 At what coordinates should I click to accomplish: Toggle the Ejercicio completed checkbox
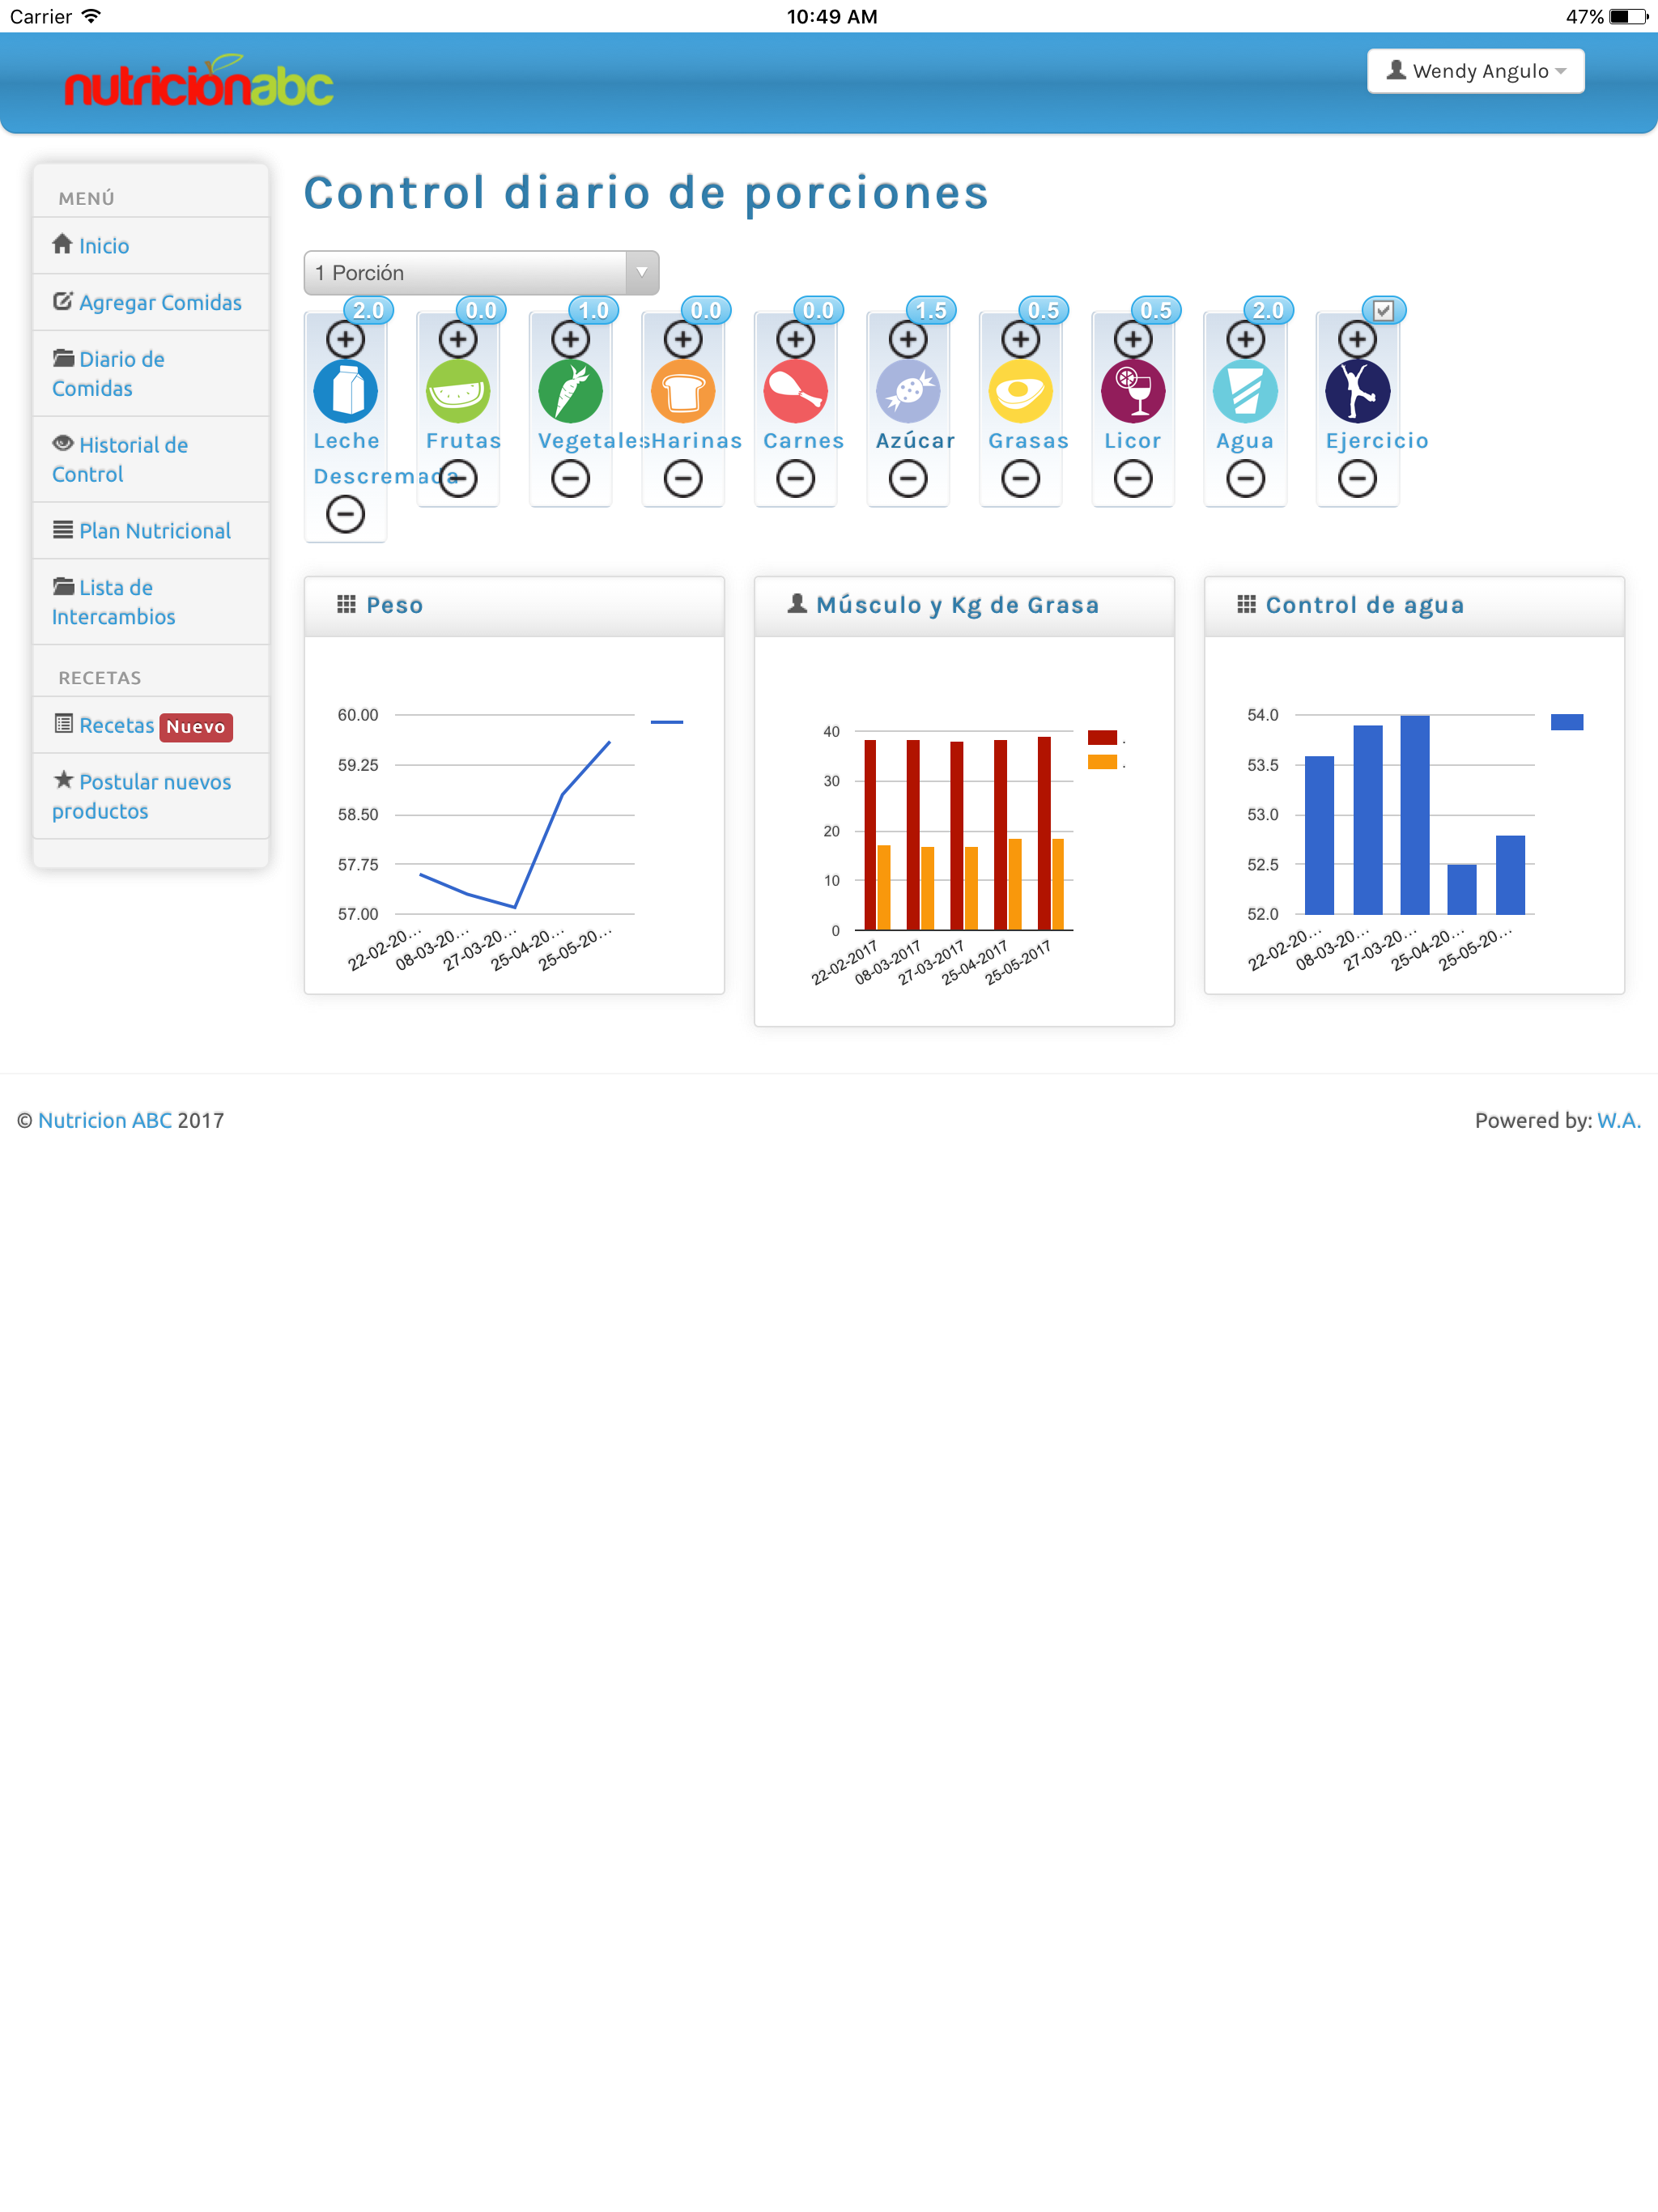[x=1383, y=310]
